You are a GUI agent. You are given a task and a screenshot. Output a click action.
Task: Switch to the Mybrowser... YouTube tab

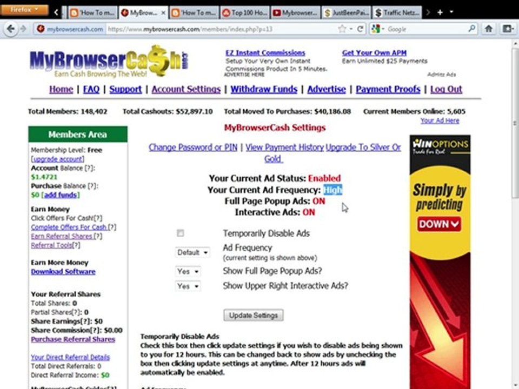296,13
